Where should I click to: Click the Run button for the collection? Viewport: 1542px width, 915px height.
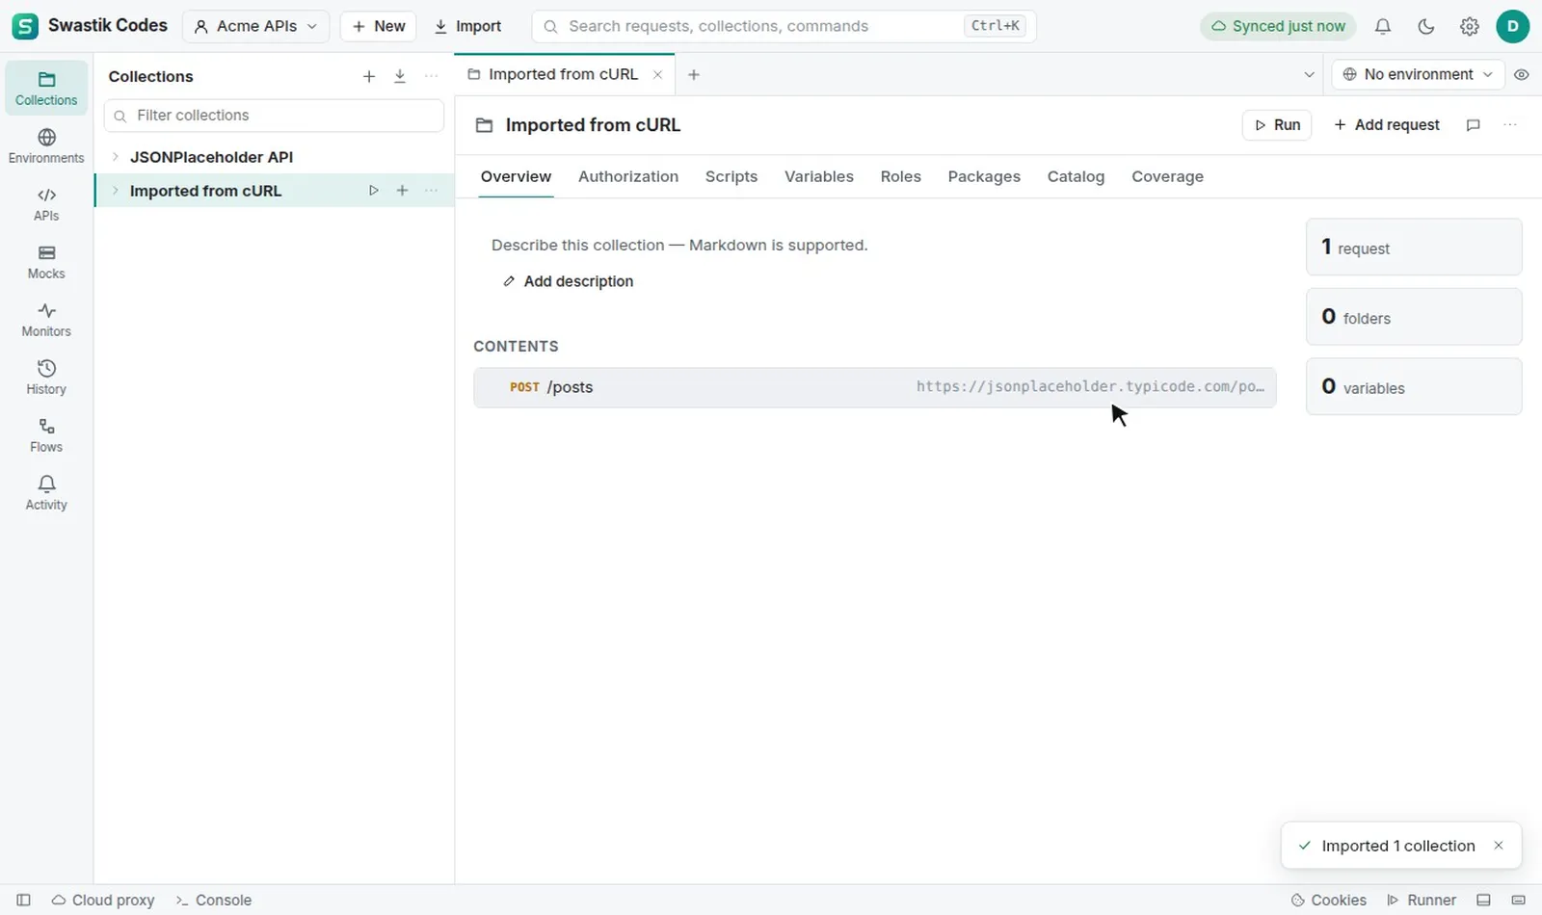click(x=1277, y=125)
